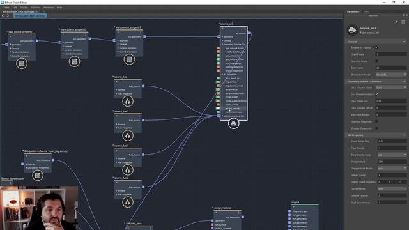Navigate forward with right arrow
The image size is (409, 230).
tap(8, 15)
